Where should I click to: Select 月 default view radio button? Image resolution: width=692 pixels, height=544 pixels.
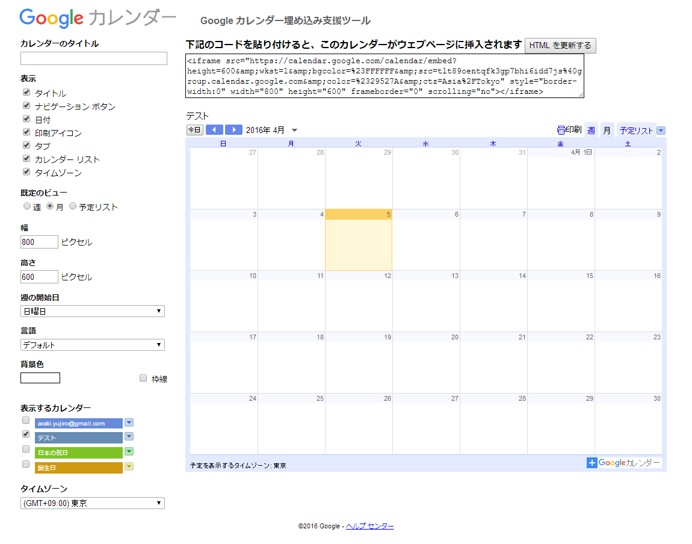point(51,206)
